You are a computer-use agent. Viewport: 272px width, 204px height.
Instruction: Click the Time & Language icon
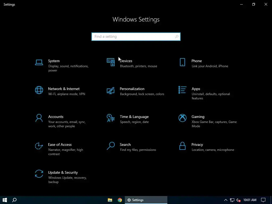tap(111, 118)
